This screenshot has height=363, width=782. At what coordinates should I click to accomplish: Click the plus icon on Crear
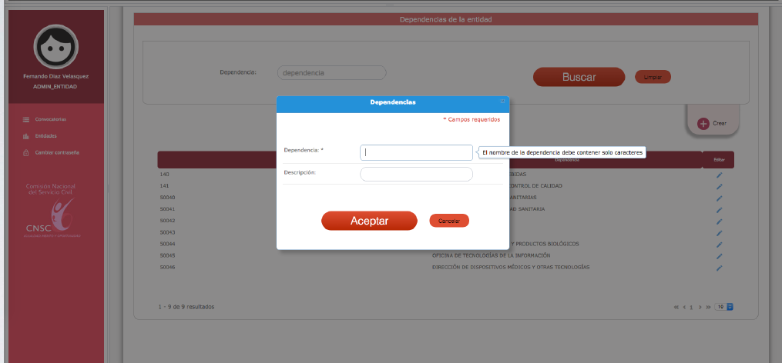tap(703, 123)
